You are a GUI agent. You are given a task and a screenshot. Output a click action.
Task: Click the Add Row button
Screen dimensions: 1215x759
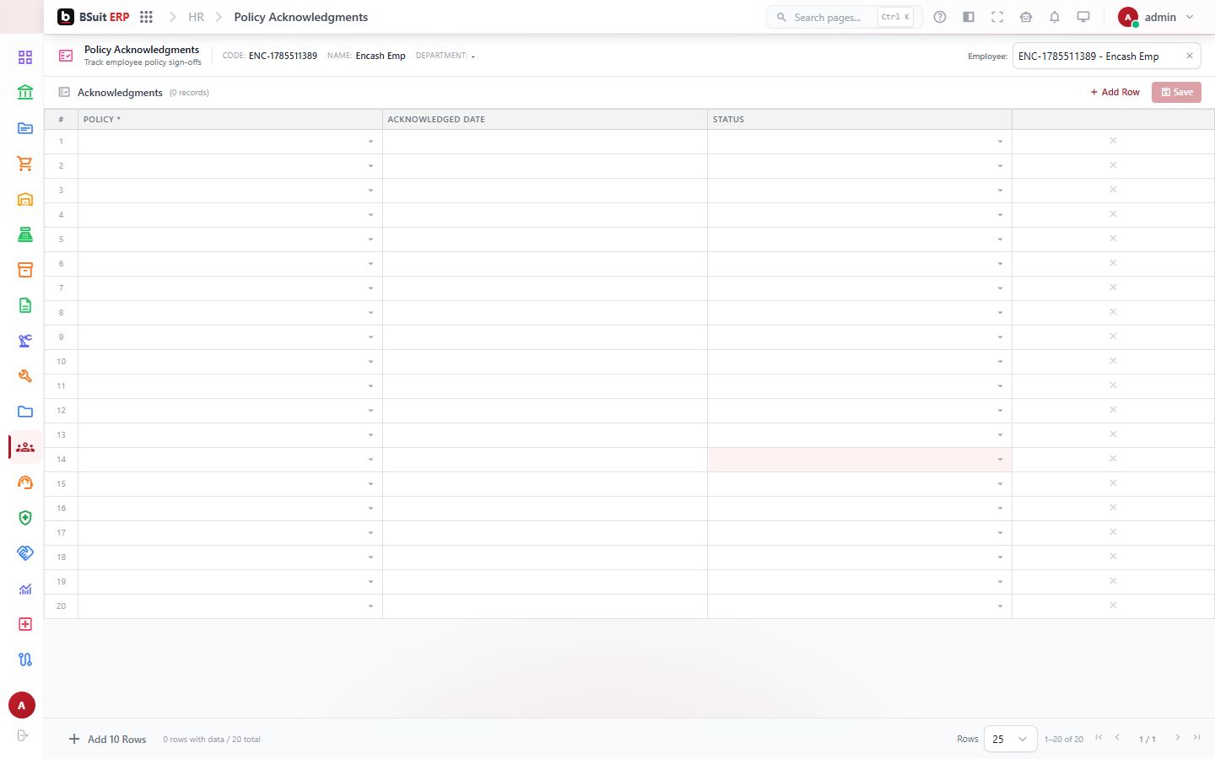(1115, 92)
